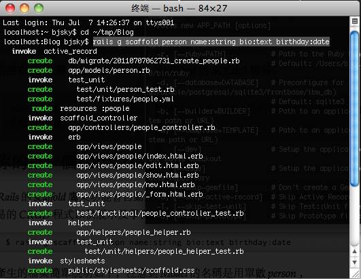Click 'test/unit/person_test.rb' path

pyautogui.click(x=125, y=89)
